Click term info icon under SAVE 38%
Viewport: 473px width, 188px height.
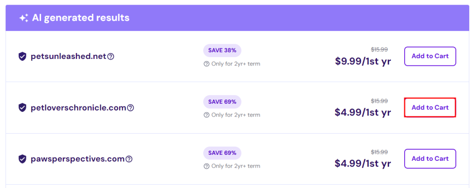[206, 64]
